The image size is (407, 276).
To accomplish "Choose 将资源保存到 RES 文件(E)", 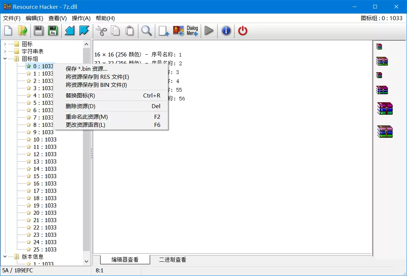I will 111,77.
